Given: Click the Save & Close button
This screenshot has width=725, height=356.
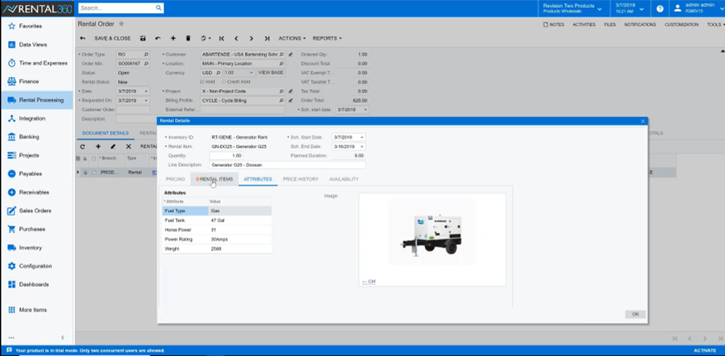Looking at the screenshot, I should pyautogui.click(x=112, y=38).
